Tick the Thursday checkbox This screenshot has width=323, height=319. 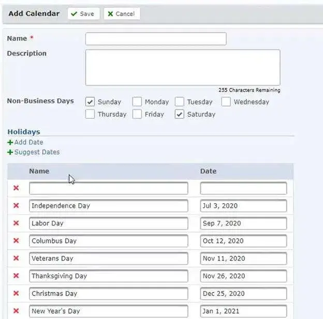point(90,114)
